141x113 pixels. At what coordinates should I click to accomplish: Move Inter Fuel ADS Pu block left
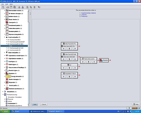[63, 49]
